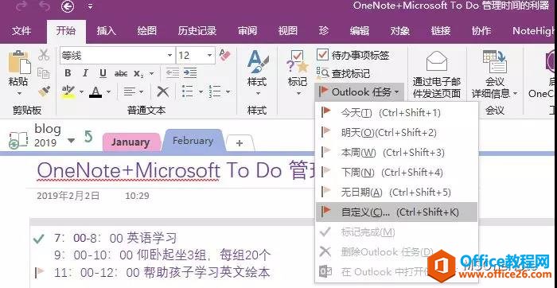Open the 编辑 ribbon tab

(x=359, y=31)
